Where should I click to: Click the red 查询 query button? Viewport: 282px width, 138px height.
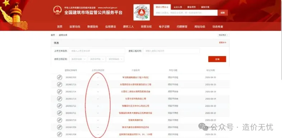(x=217, y=59)
